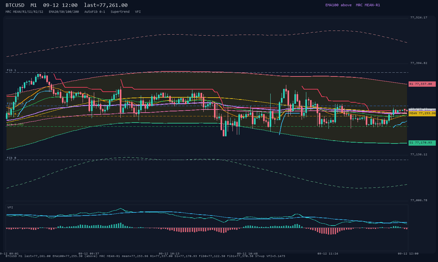Click the 'Fib 0.618' level label
Screen dimensions: 438x262
click(x=15, y=104)
